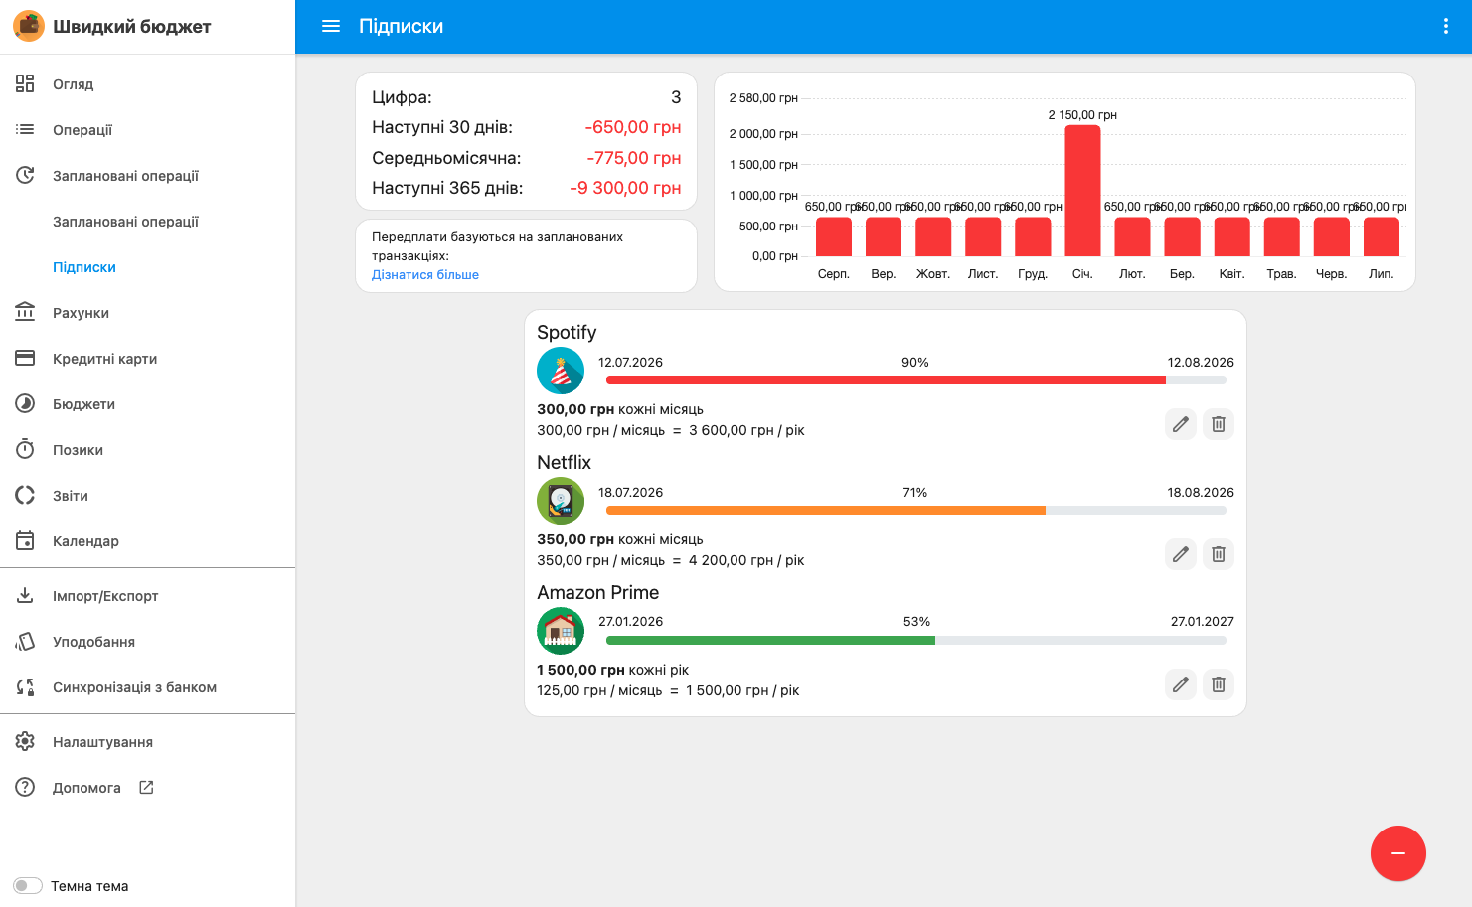Screen dimensions: 1472x907
Task: Click the Amazon Prime house avatar
Action: (x=561, y=631)
